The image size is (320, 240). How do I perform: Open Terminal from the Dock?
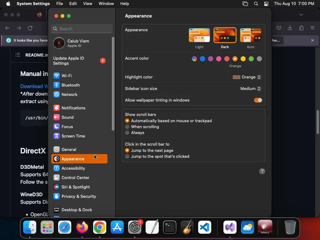(170, 227)
